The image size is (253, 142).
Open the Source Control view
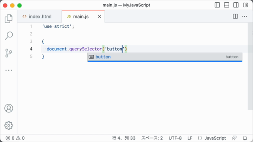[x=9, y=53]
